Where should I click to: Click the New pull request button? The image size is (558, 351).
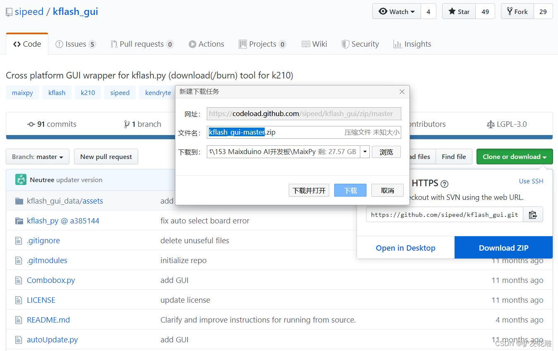pyautogui.click(x=106, y=157)
